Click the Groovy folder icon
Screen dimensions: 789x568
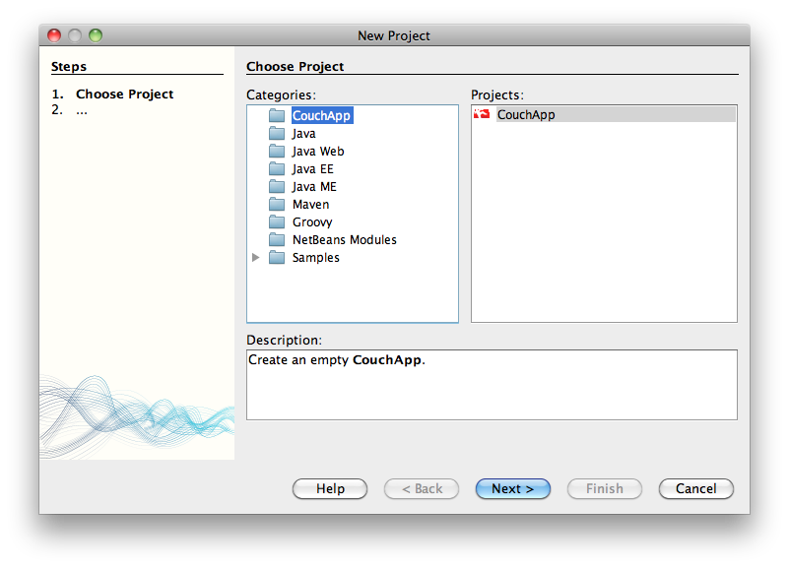276,221
